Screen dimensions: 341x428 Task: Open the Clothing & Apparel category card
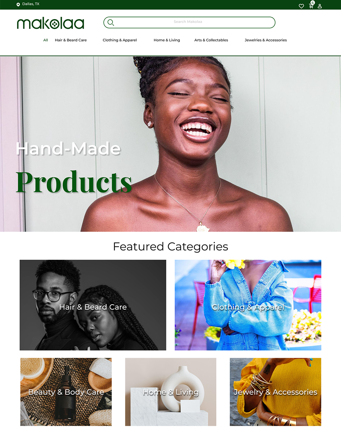[248, 305]
